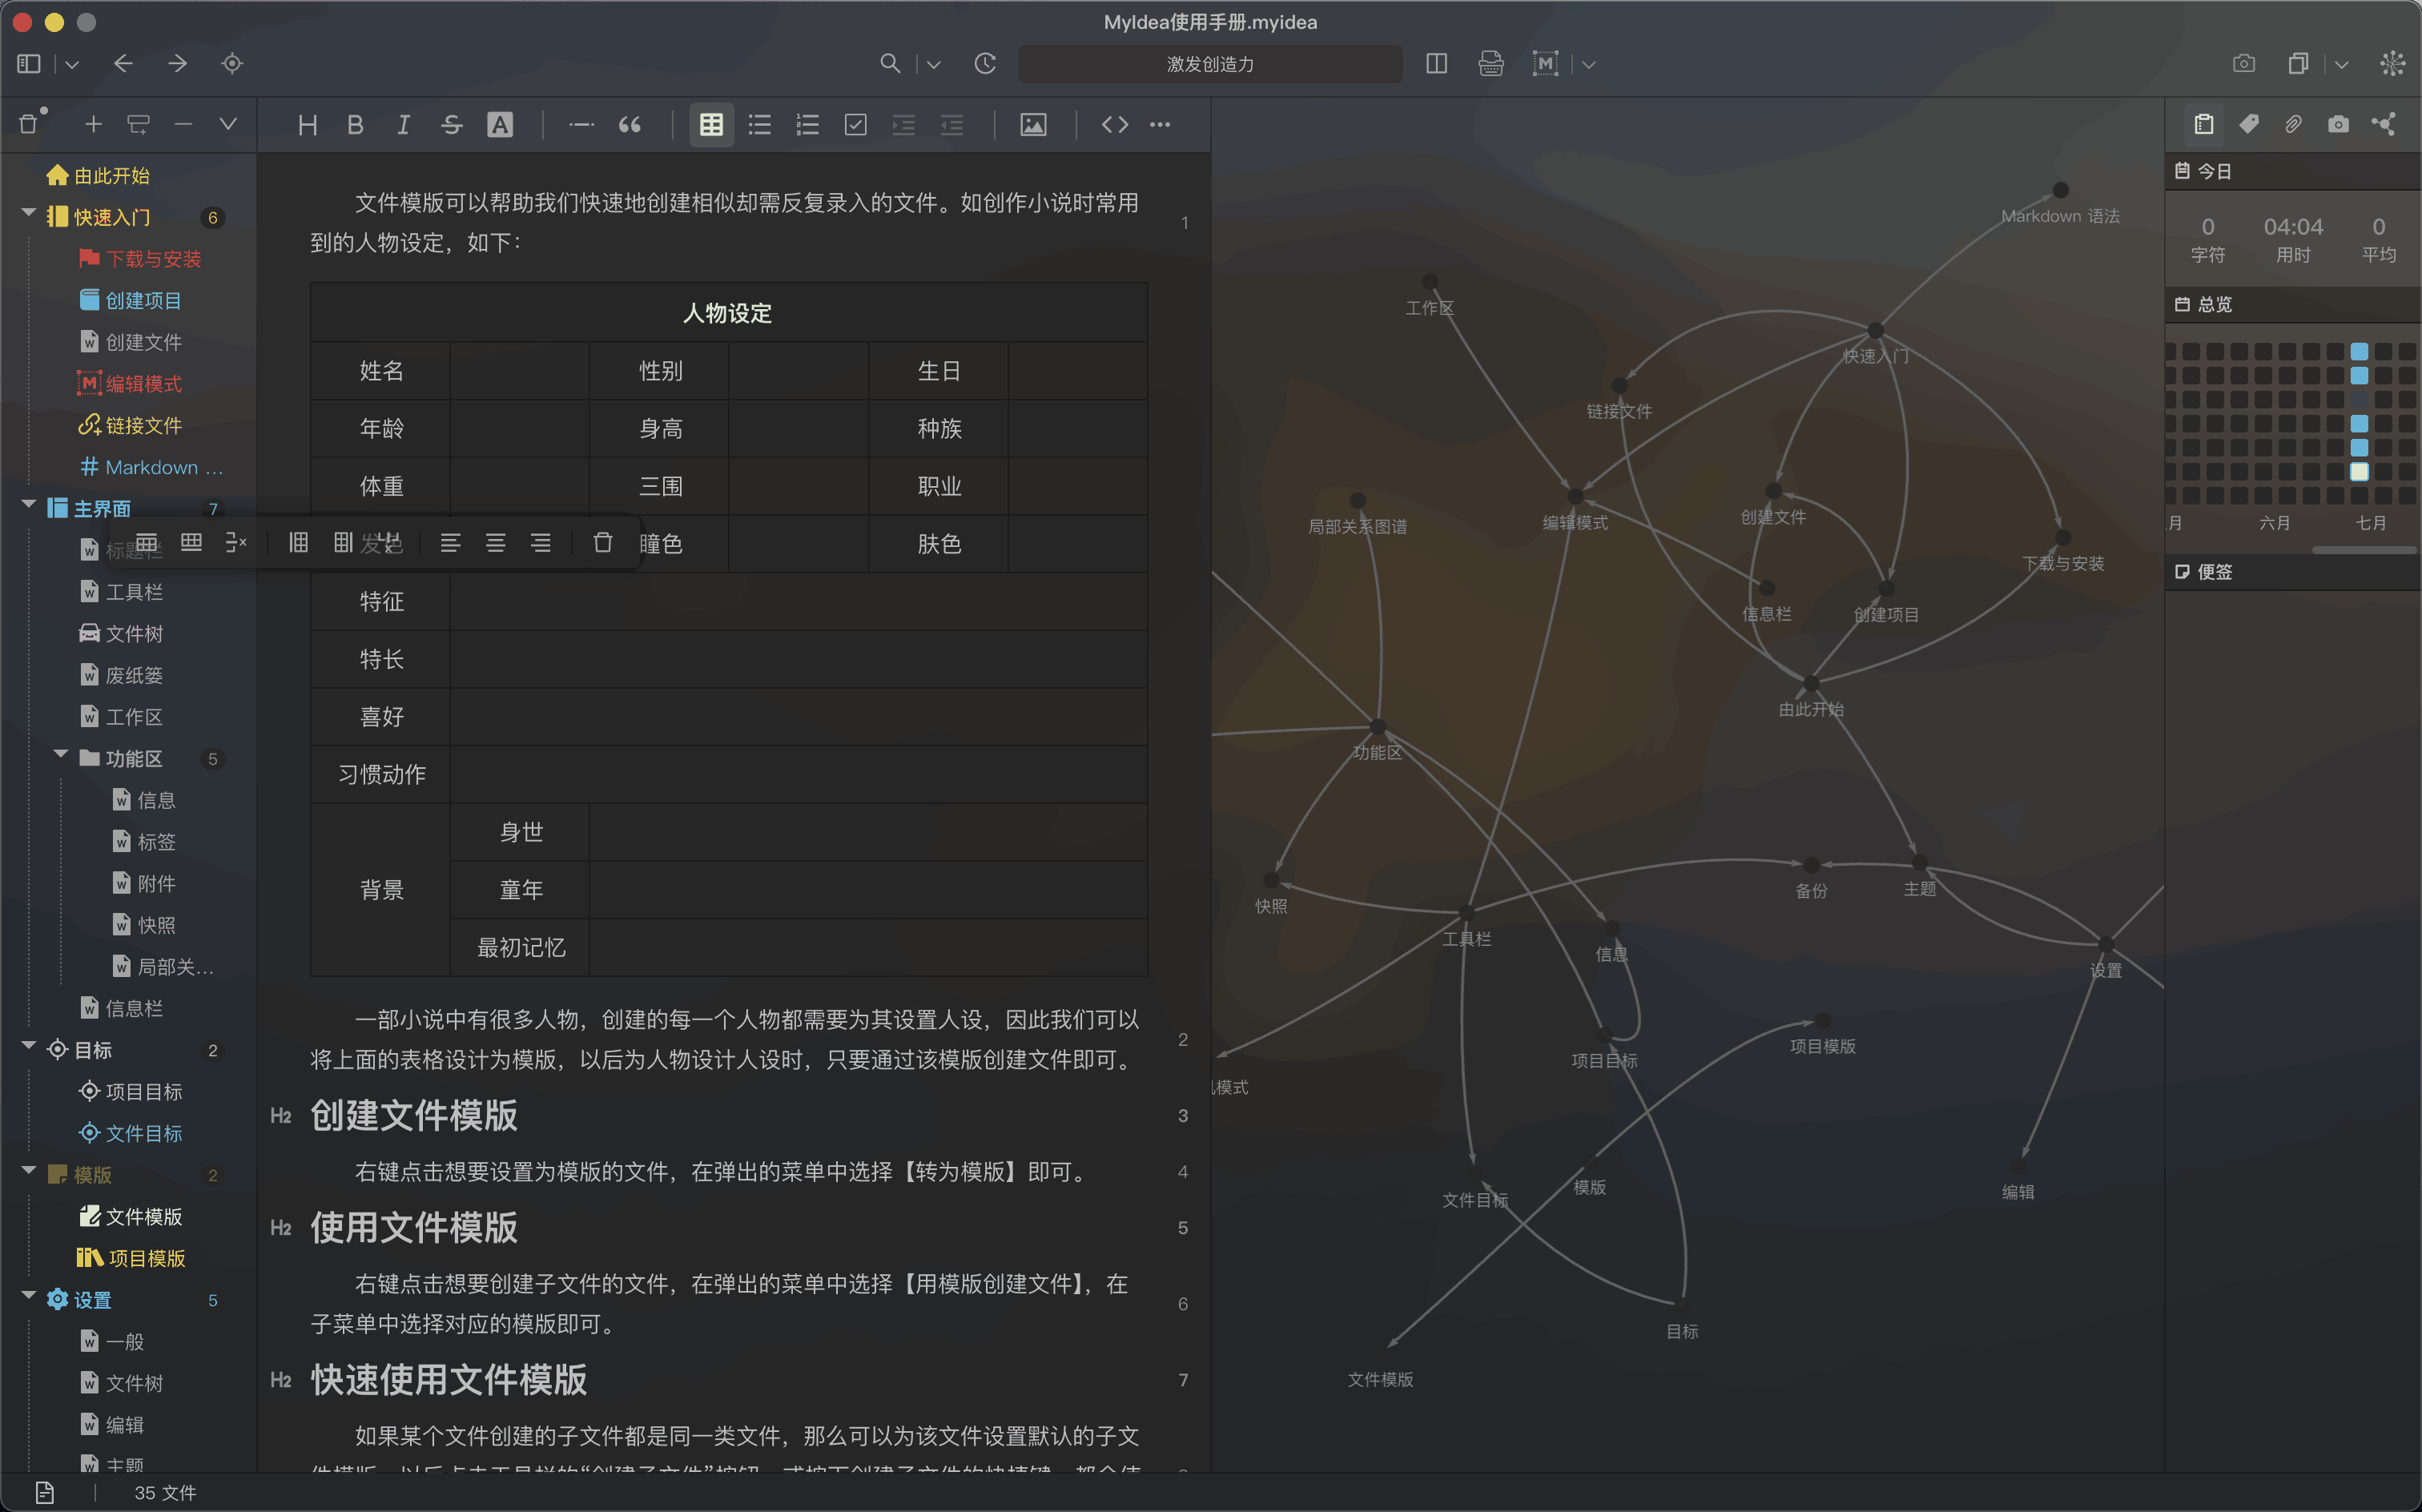Switch to the attachments paperclip tab
This screenshot has height=1512, width=2422.
[2293, 124]
